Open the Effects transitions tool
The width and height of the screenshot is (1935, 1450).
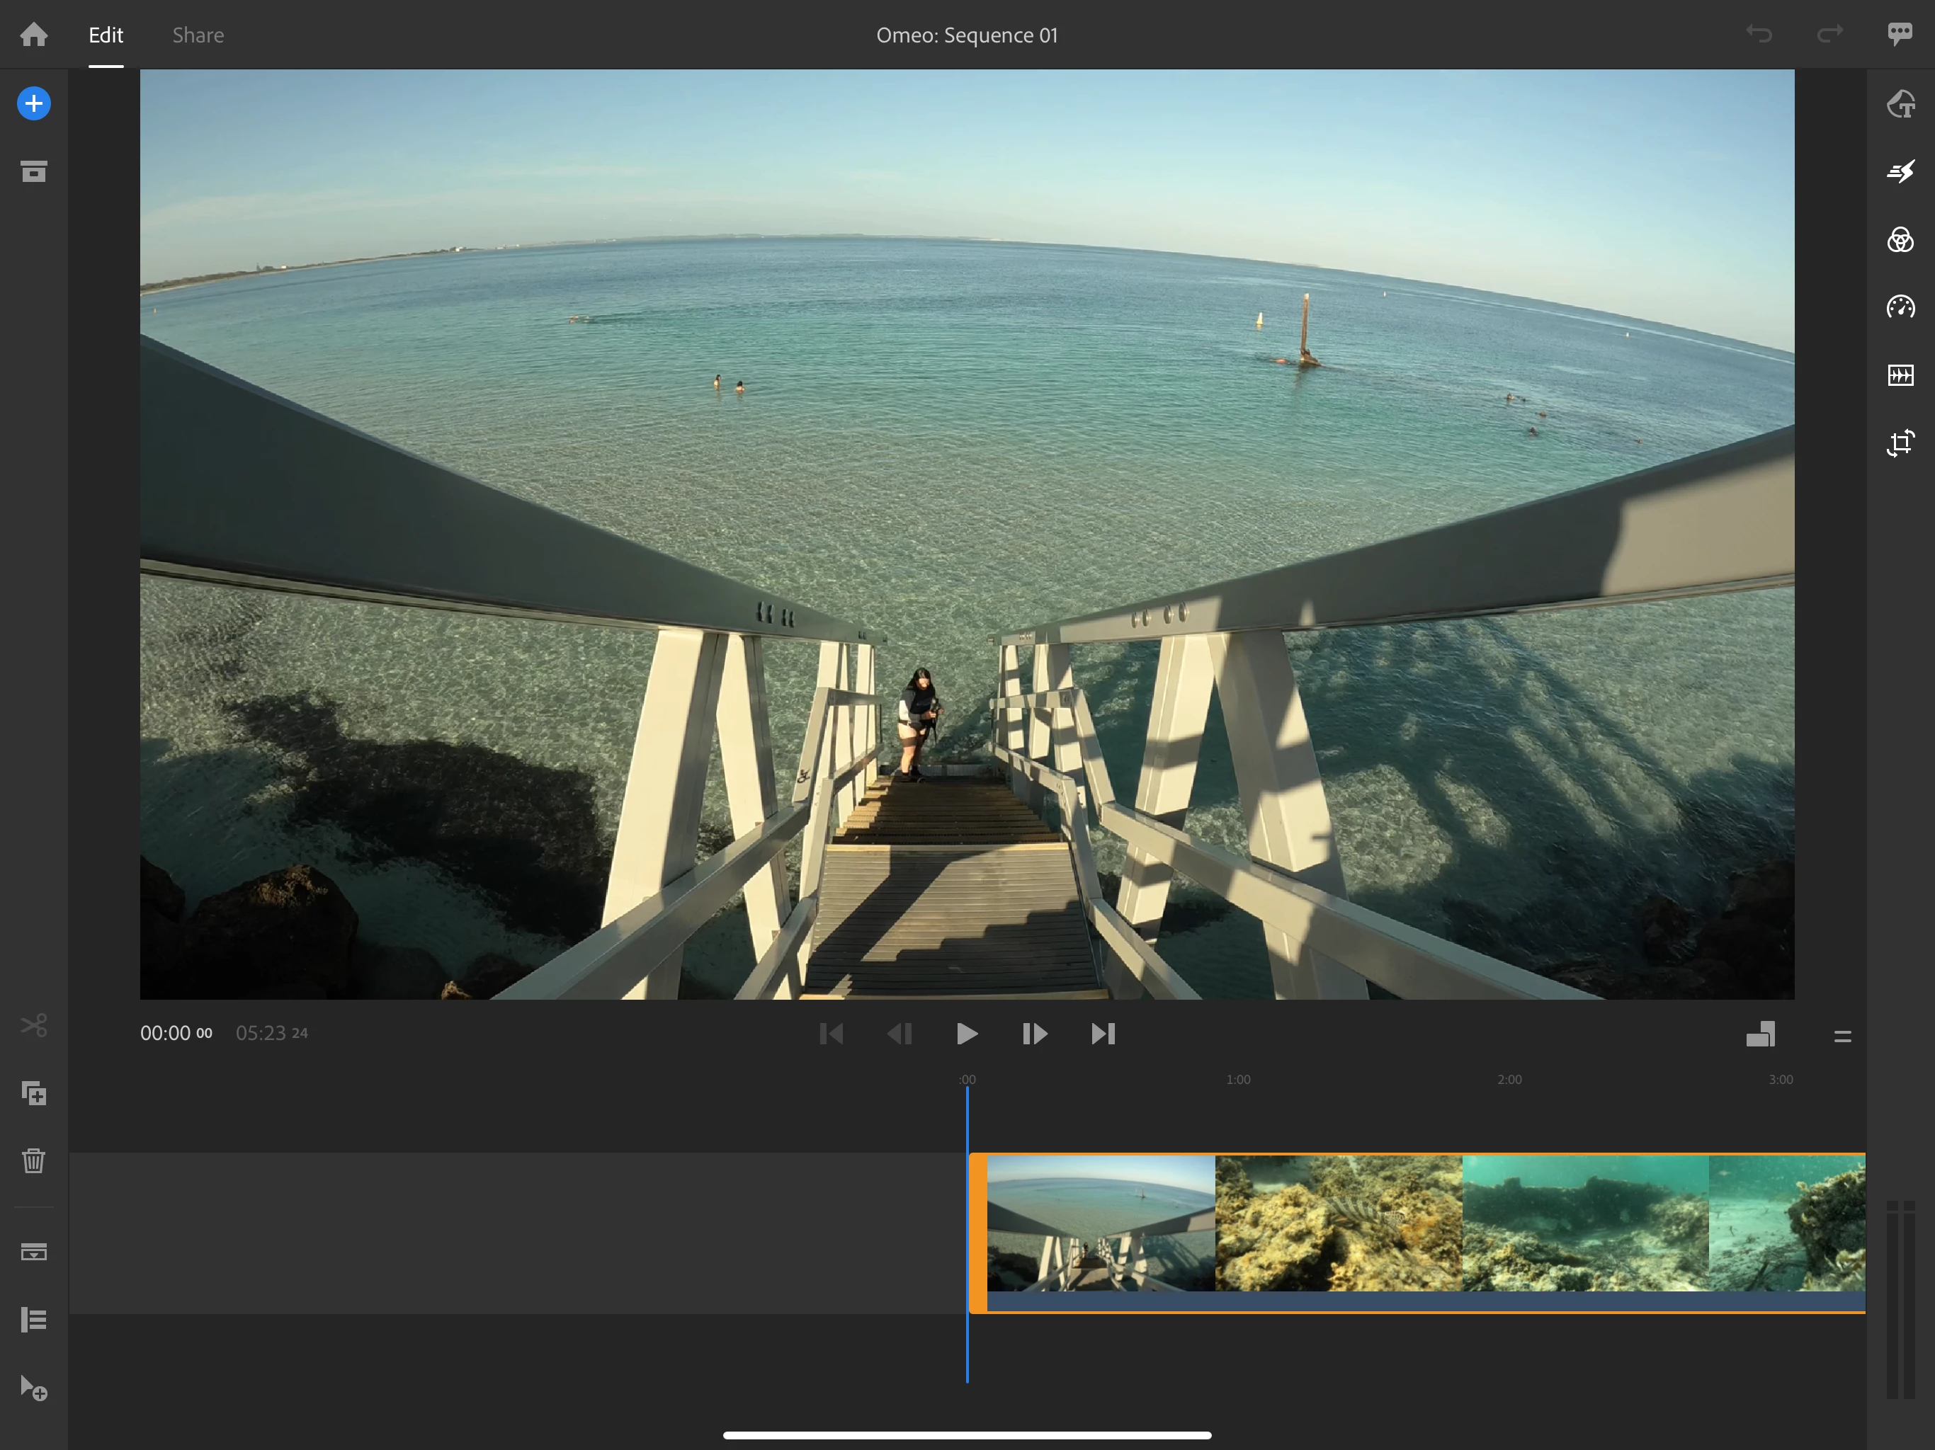[1900, 171]
